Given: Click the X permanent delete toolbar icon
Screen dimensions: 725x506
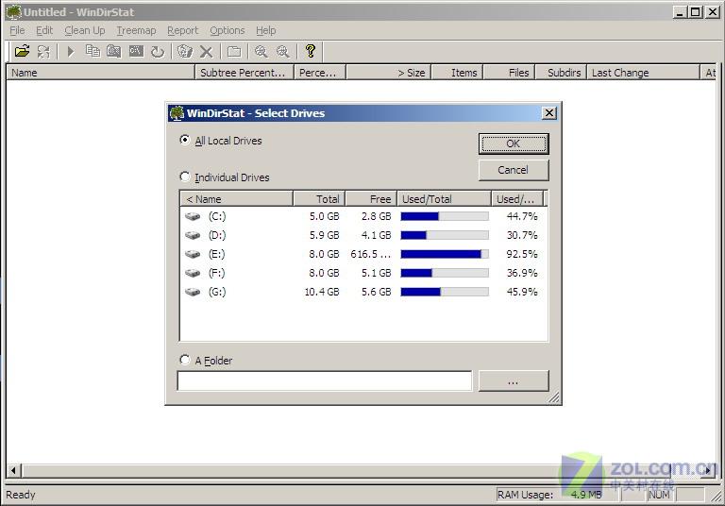Looking at the screenshot, I should [x=206, y=52].
